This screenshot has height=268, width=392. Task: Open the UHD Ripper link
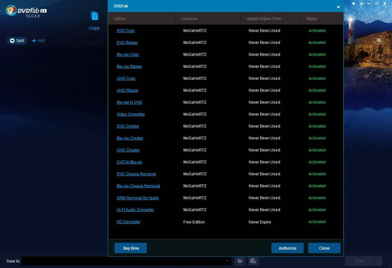[x=127, y=90]
